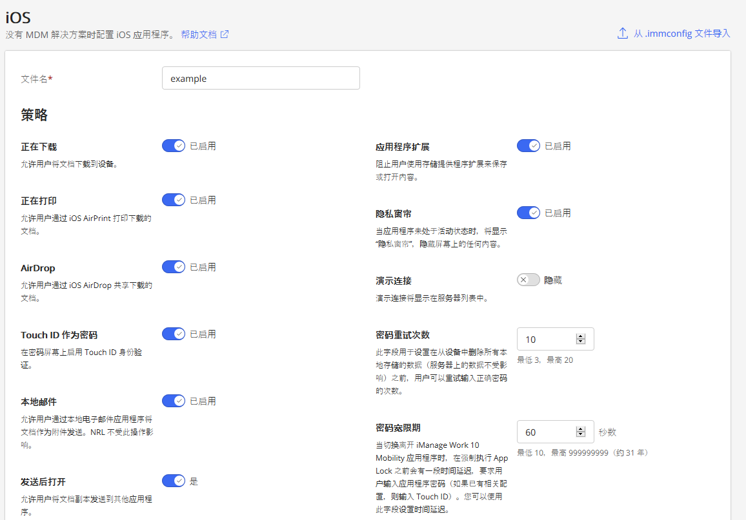Toggle the 正在下载 switch

point(174,146)
